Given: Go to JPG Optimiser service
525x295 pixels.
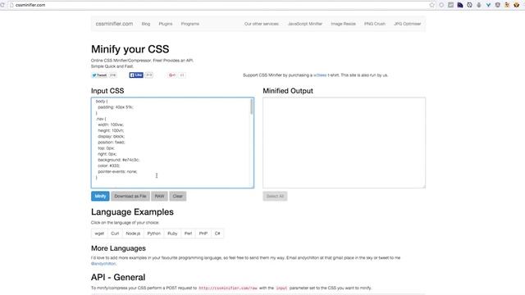Looking at the screenshot, I should 407,24.
